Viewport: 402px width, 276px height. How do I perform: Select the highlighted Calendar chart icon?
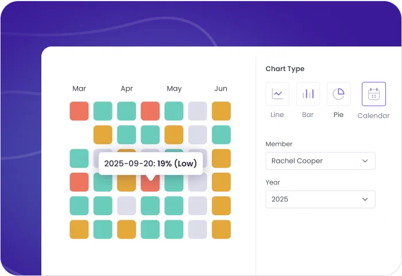click(373, 94)
